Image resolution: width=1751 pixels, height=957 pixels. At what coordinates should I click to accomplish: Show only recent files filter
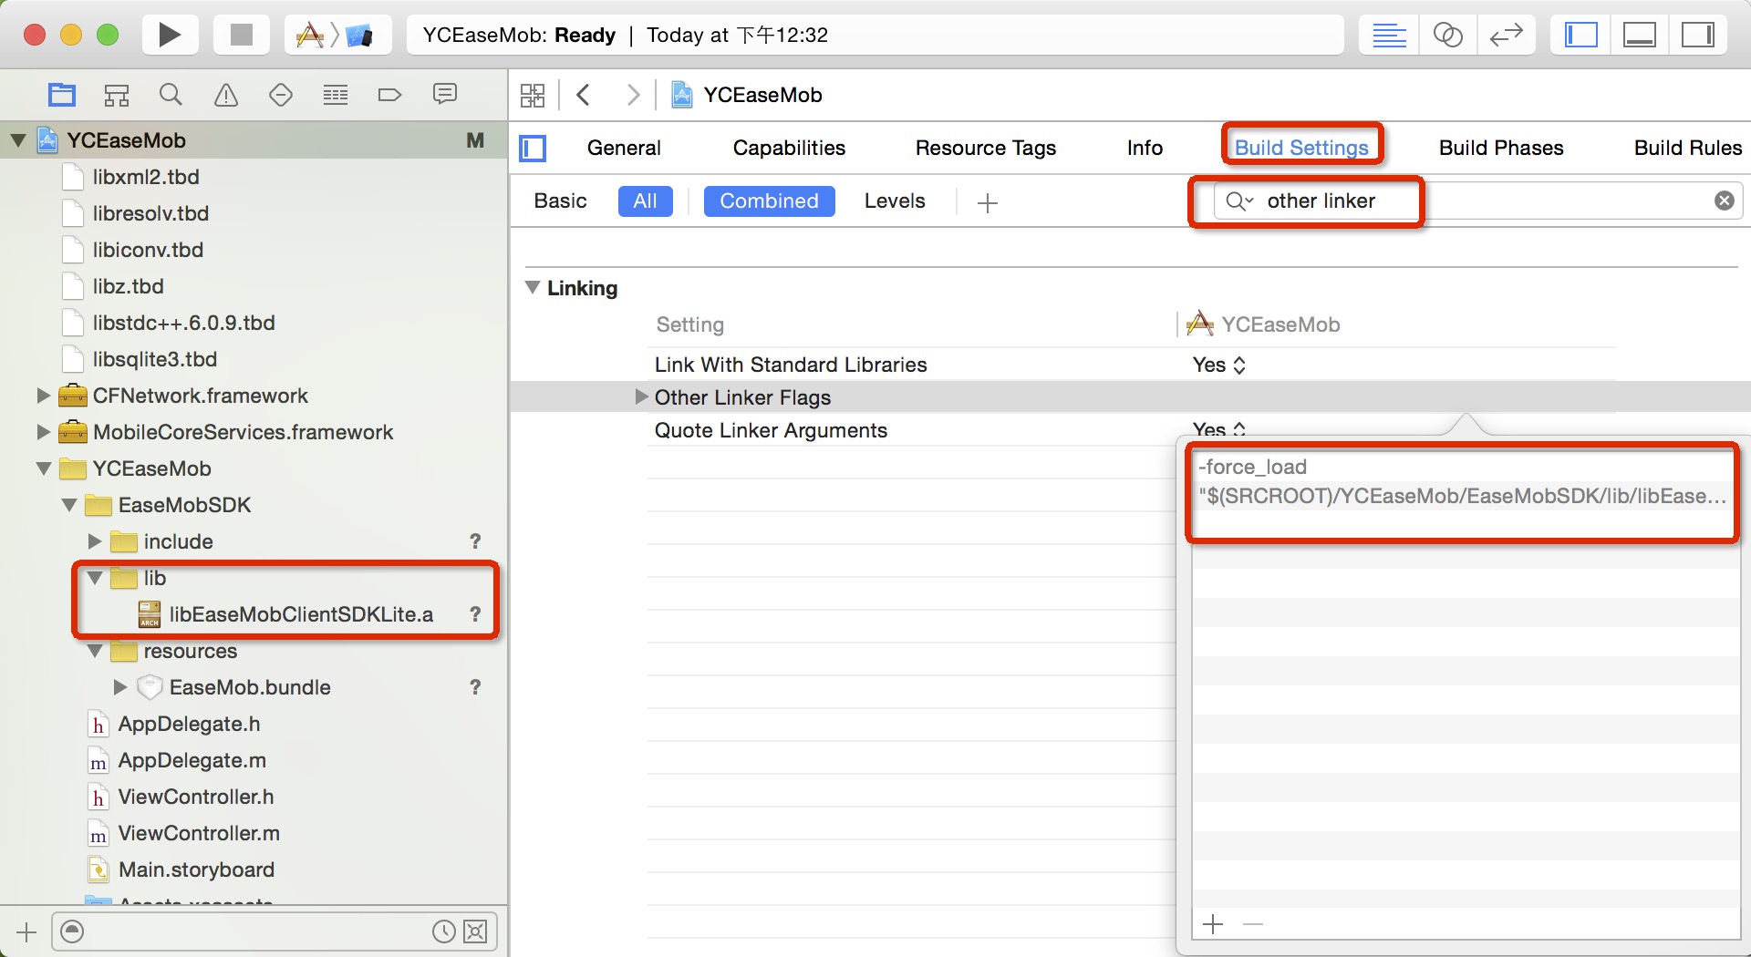point(443,931)
